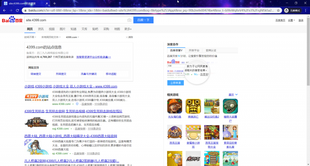Switch to the 地图 search tab

pos(117,29)
